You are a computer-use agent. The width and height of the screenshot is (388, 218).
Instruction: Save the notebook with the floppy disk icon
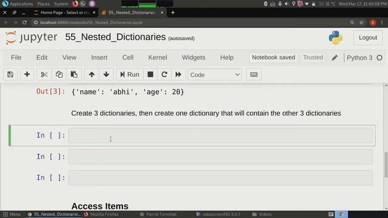(10, 74)
